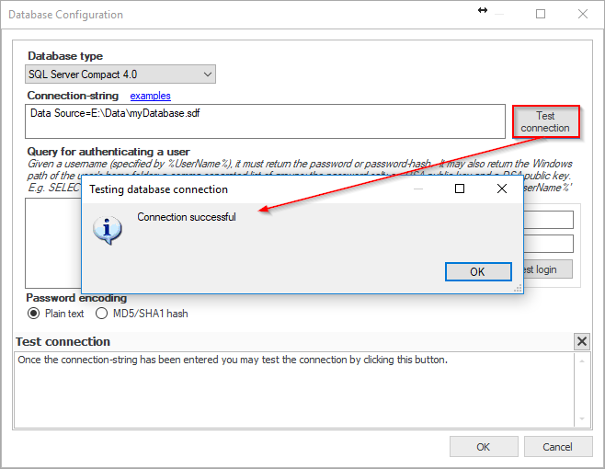Open the Database type dropdown
This screenshot has height=469, width=605.
tap(120, 74)
